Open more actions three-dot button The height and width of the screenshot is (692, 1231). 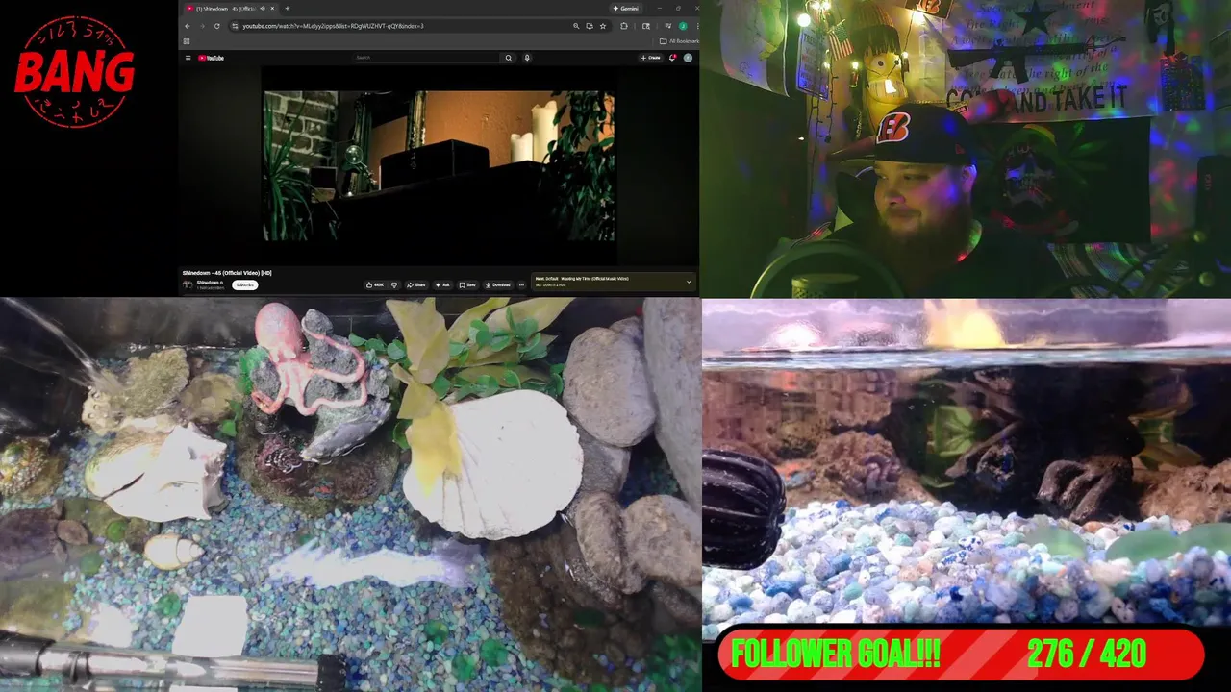[521, 284]
